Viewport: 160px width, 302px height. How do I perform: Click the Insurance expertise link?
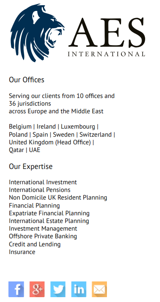[x=22, y=252]
